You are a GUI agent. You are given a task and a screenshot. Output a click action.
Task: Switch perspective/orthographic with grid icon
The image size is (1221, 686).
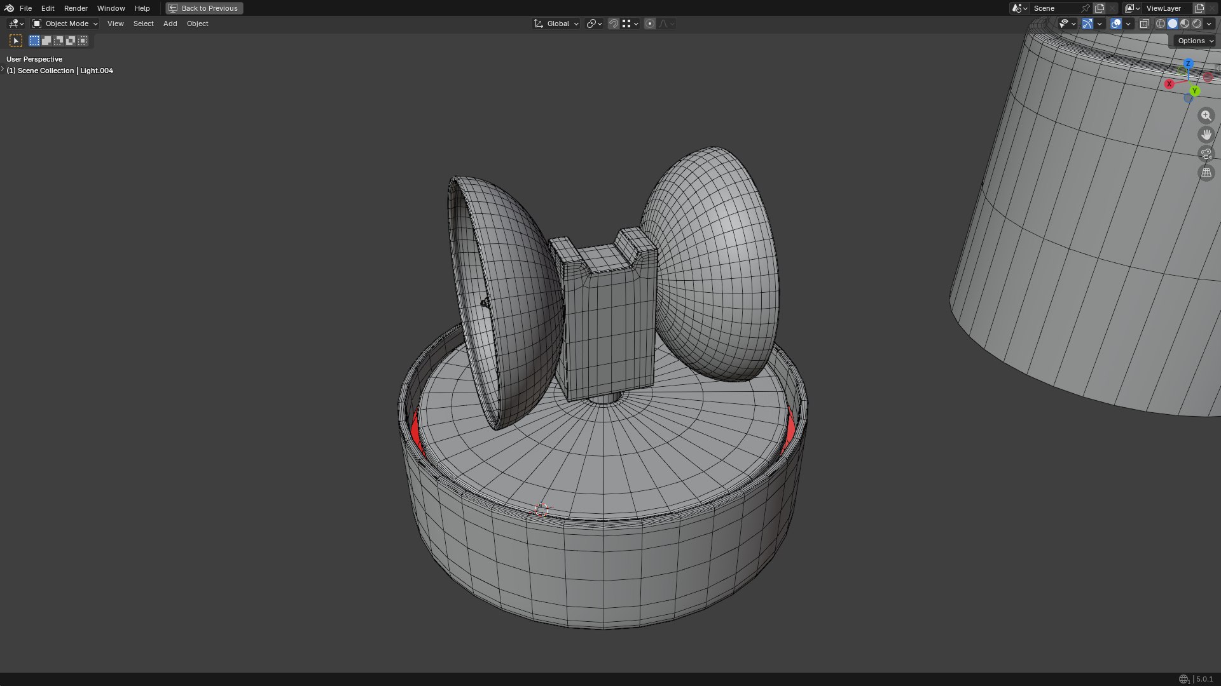(x=1206, y=173)
